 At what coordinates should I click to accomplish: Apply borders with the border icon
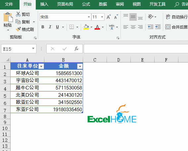click(71, 27)
